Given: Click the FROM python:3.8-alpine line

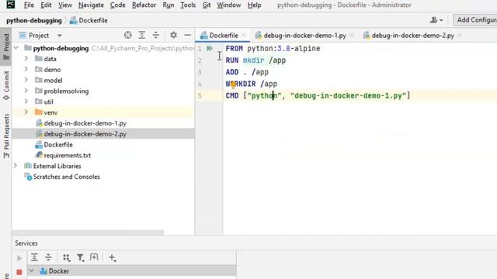Looking at the screenshot, I should click(x=273, y=48).
